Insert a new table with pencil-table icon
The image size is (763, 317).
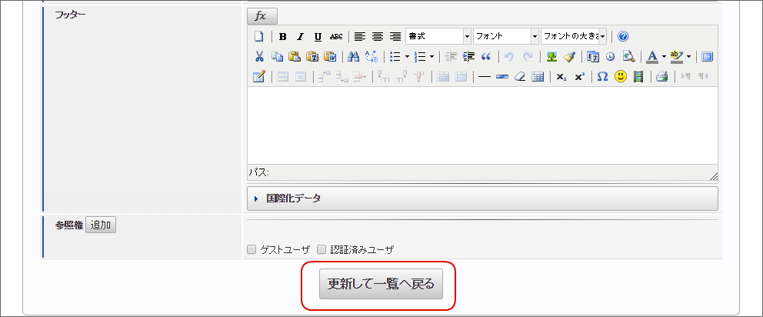tap(259, 76)
